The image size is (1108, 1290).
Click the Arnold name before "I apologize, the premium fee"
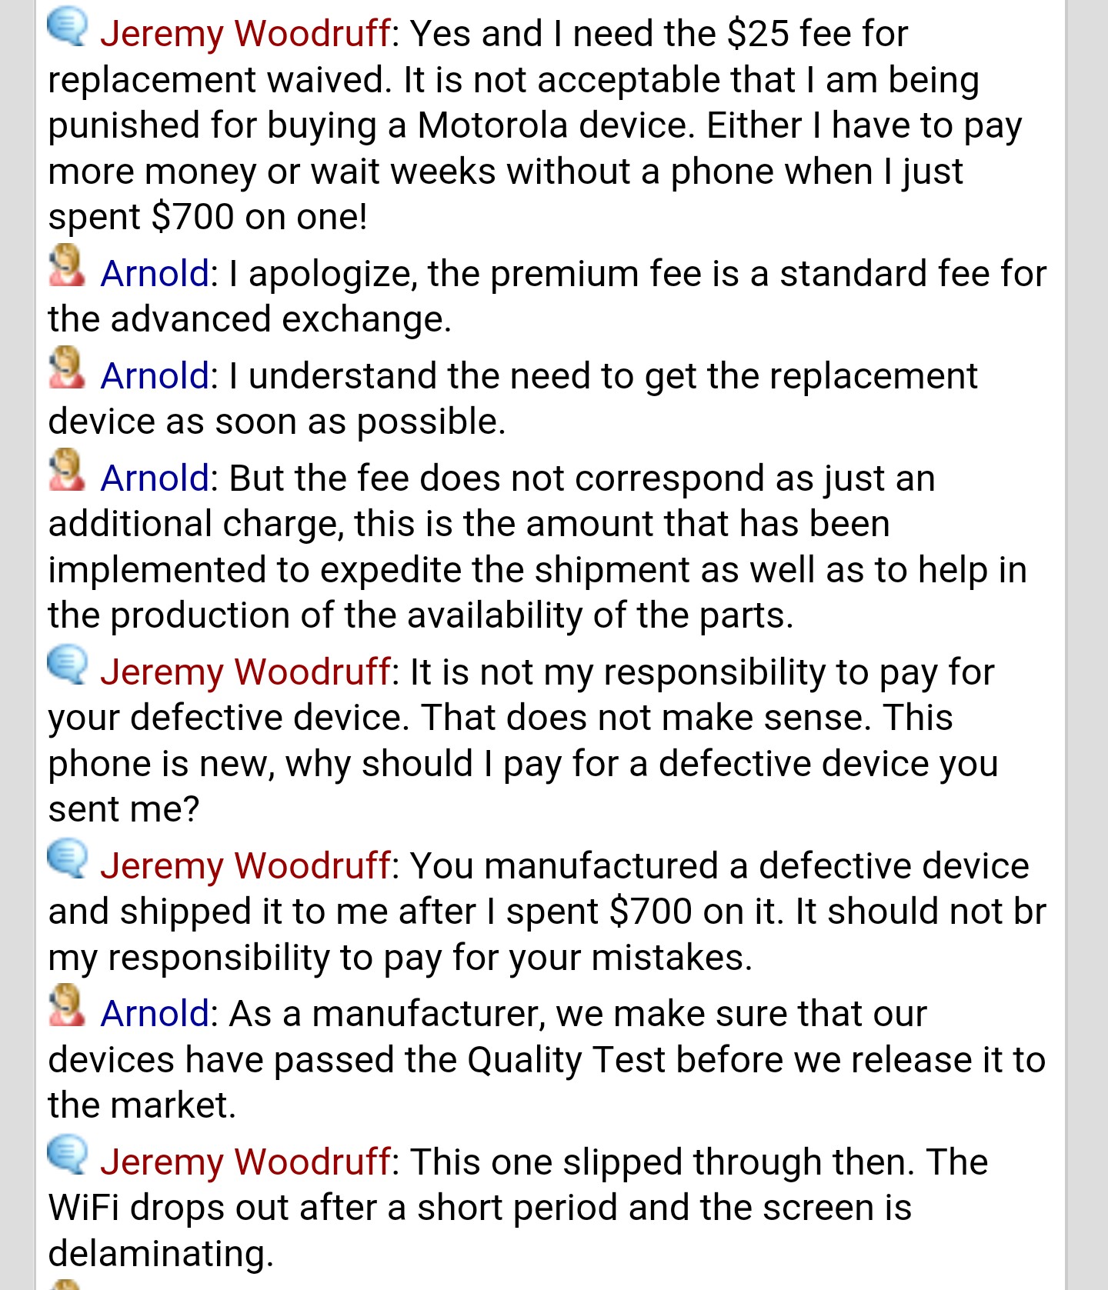(155, 274)
